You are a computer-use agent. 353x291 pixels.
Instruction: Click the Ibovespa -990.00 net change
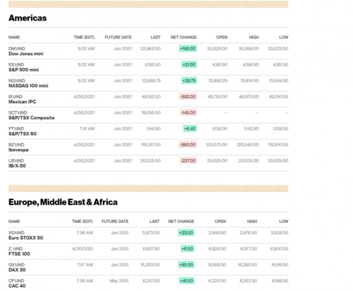tap(188, 145)
